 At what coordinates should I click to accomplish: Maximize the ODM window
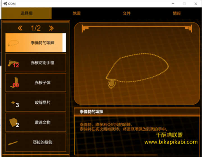pos(184,4)
